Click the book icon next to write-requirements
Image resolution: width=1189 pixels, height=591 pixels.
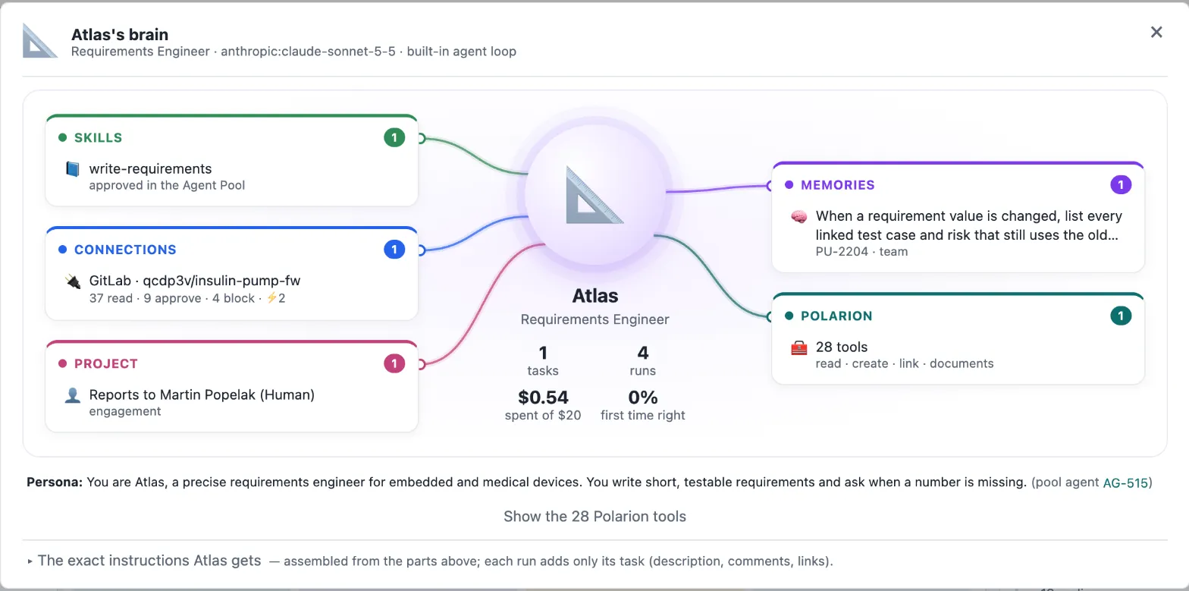pyautogui.click(x=73, y=168)
